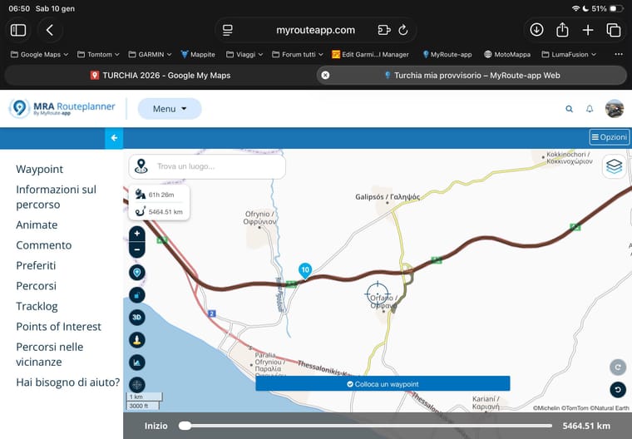632x439 pixels.
Task: Open Informazioni sul percorso link
Action: pyautogui.click(x=56, y=196)
